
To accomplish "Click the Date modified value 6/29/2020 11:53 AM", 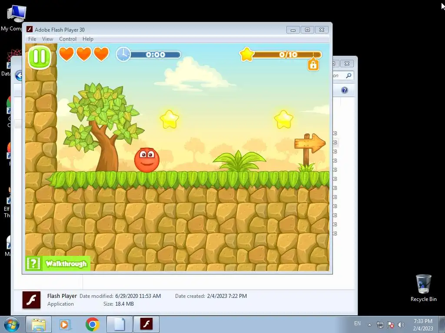I will coord(138,296).
